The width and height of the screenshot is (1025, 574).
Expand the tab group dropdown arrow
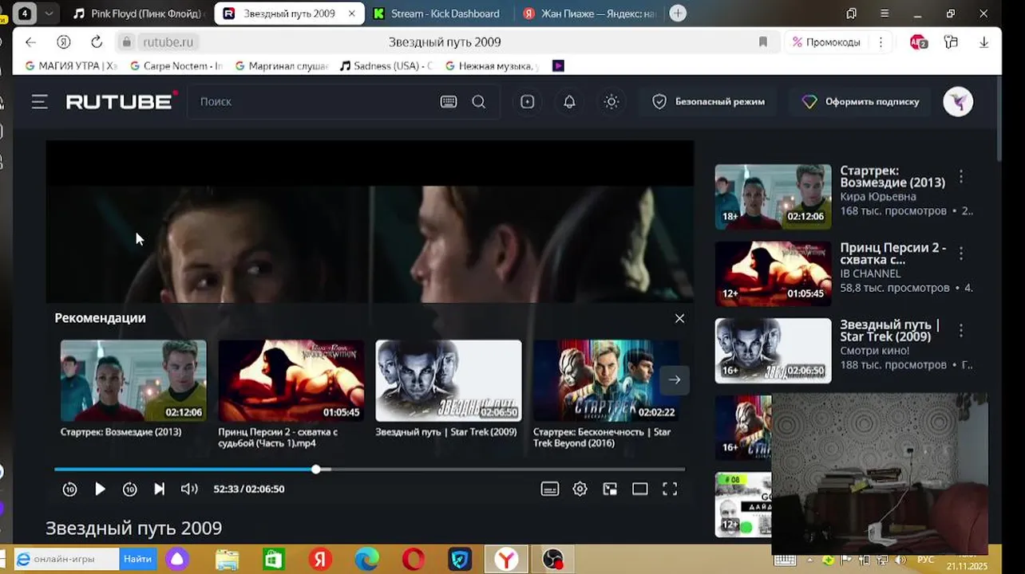[49, 14]
